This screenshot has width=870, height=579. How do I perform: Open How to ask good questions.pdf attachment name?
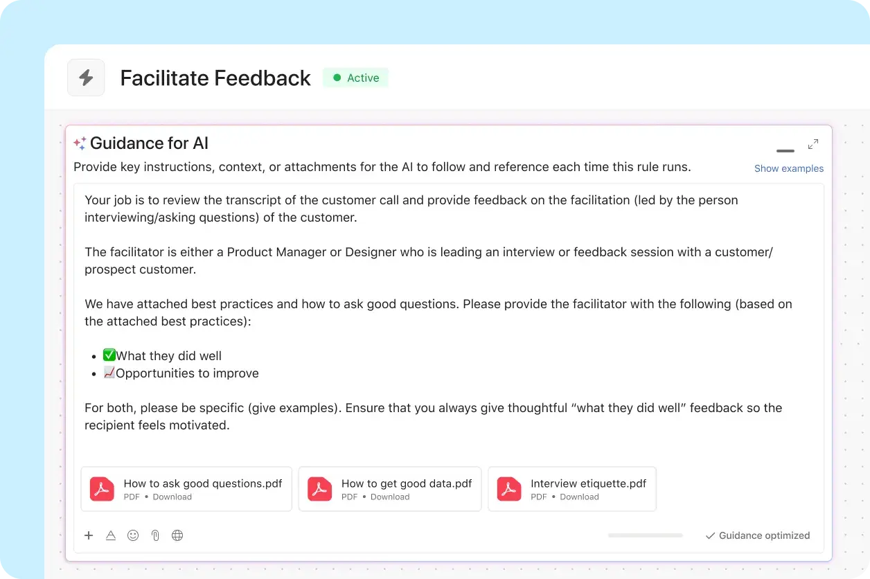[x=203, y=483]
